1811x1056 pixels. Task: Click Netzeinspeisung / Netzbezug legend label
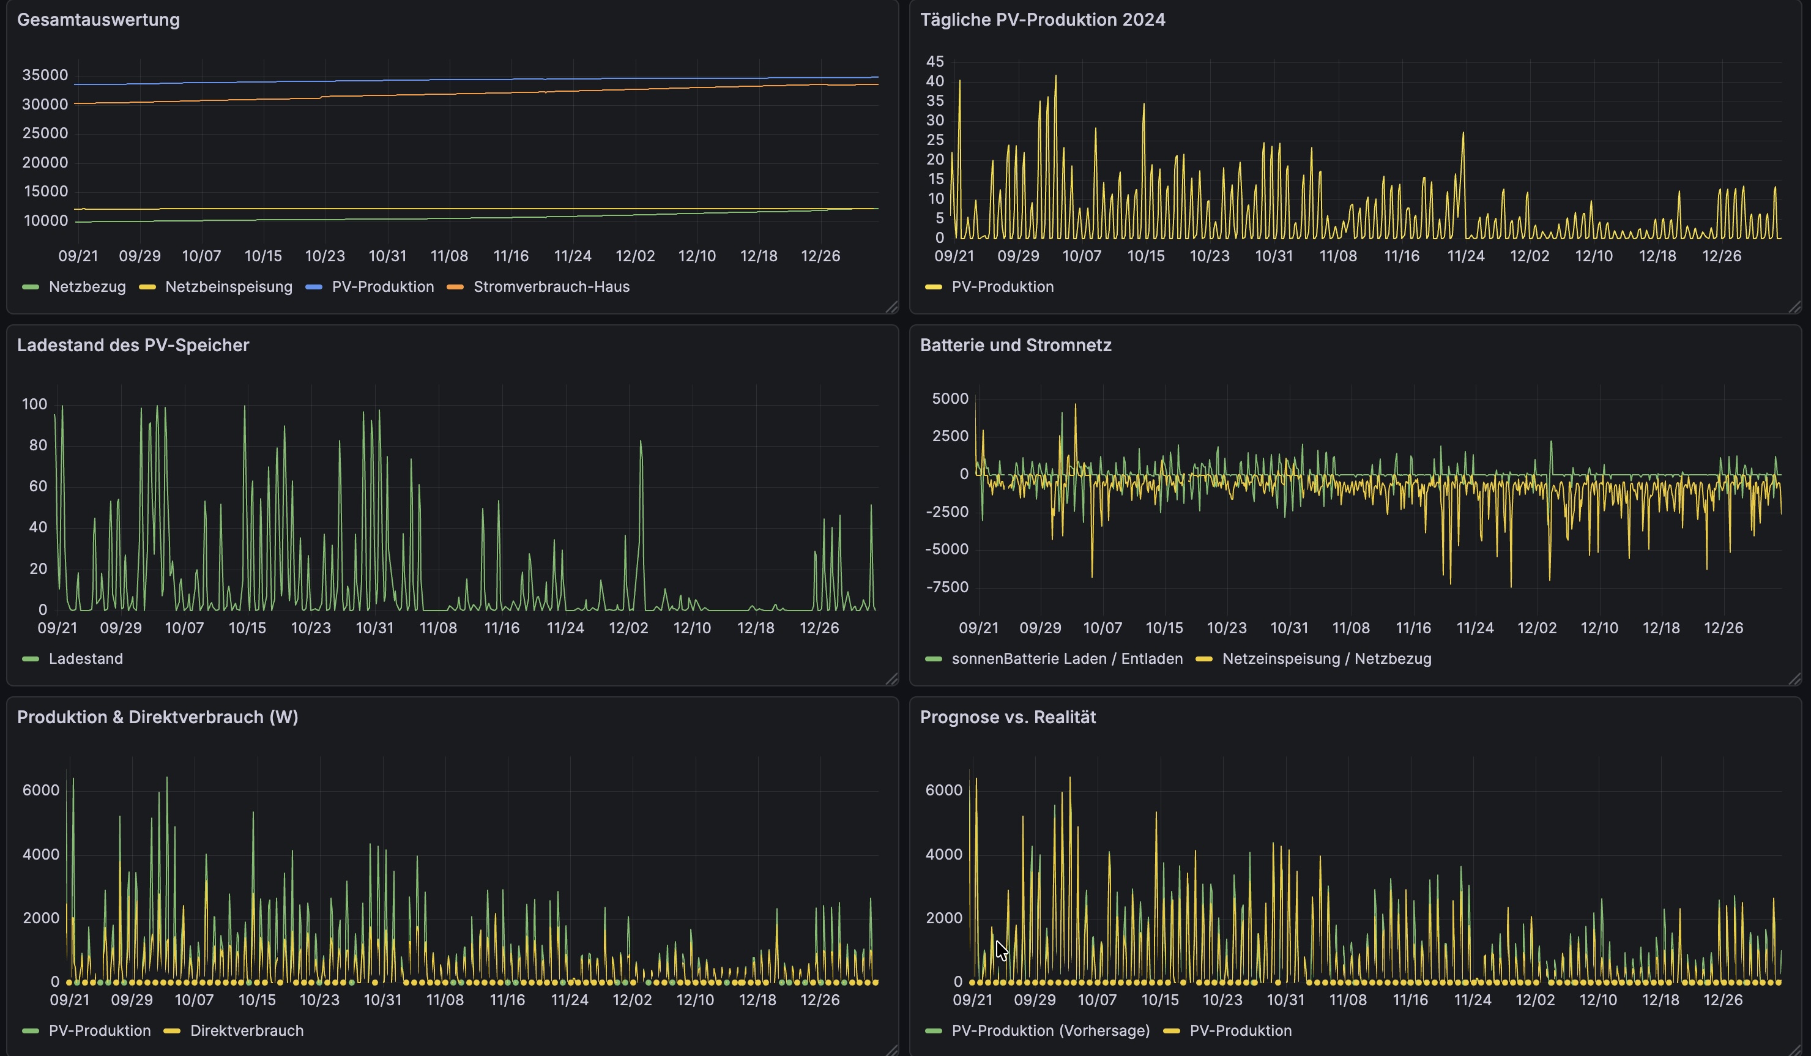coord(1326,658)
